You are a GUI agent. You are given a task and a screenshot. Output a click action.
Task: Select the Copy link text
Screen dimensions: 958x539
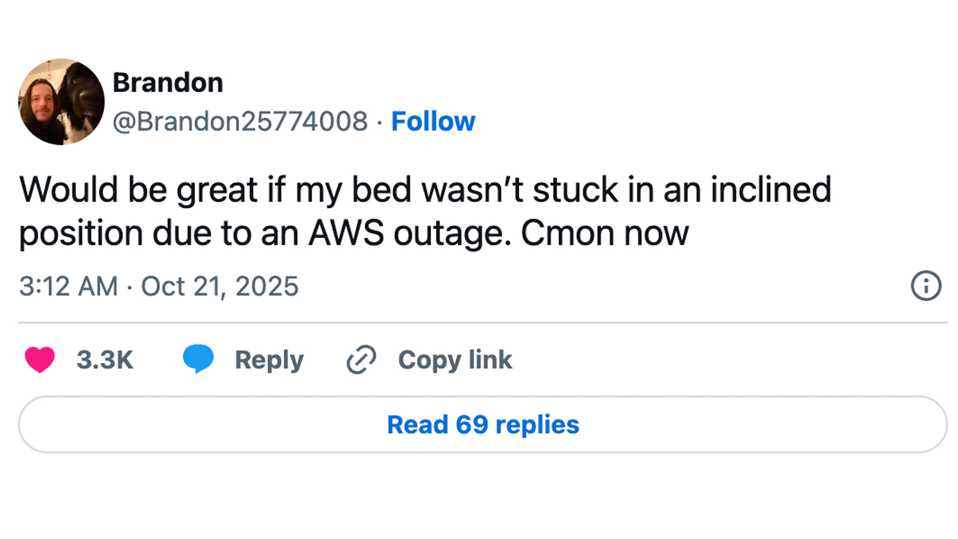point(455,360)
